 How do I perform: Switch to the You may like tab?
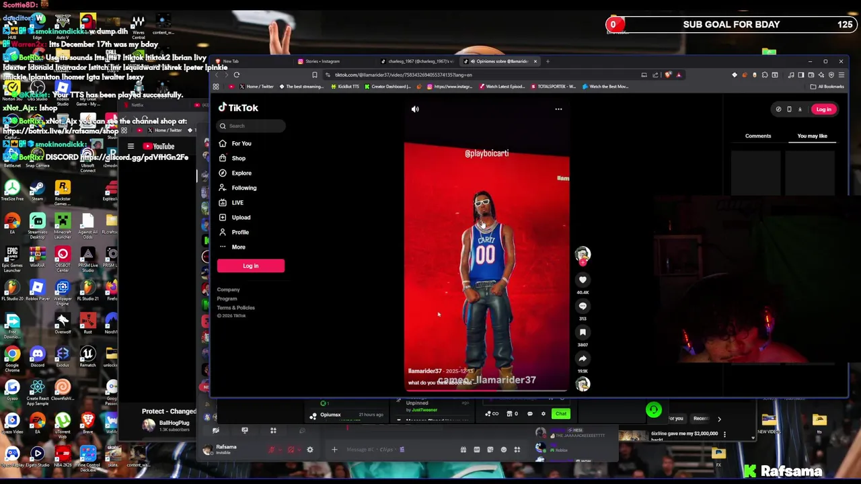point(812,136)
